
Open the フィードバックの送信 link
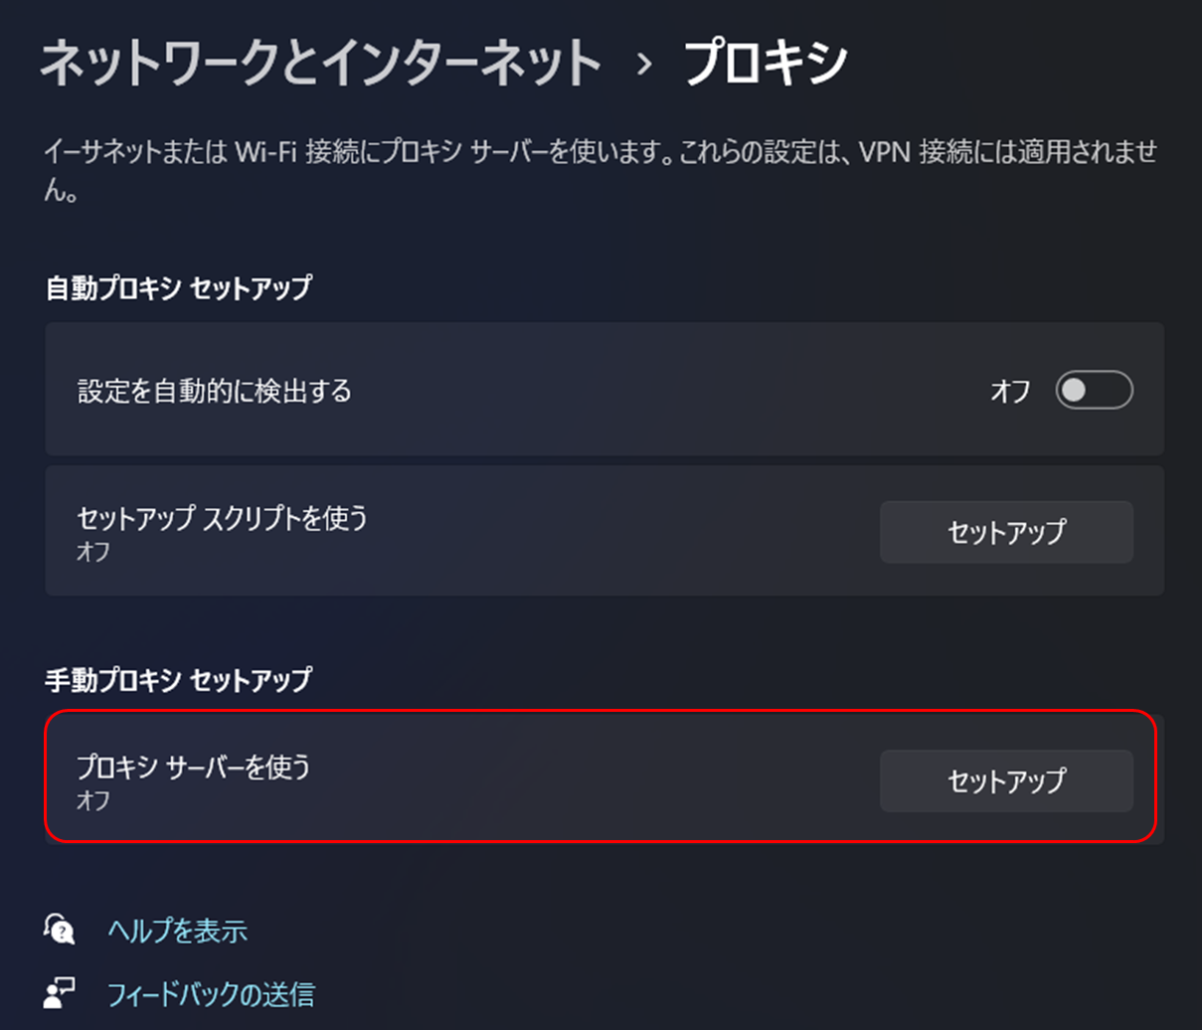pos(210,994)
